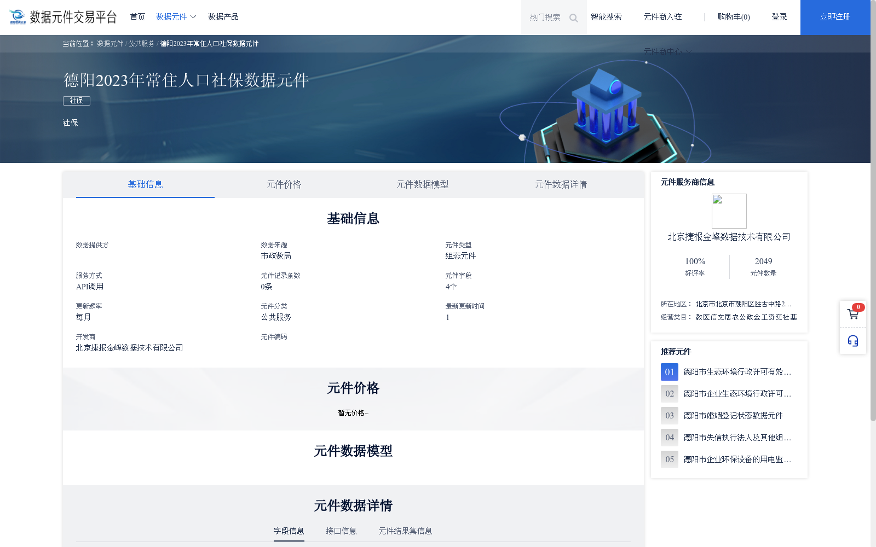
Task: Select the 字段信息 sub-tab
Action: point(289,531)
